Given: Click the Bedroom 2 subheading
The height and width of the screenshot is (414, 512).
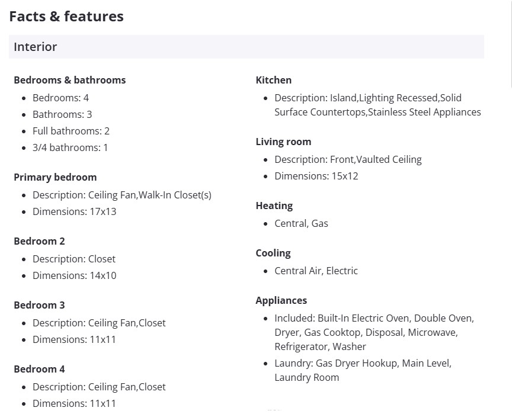Looking at the screenshot, I should tap(39, 241).
